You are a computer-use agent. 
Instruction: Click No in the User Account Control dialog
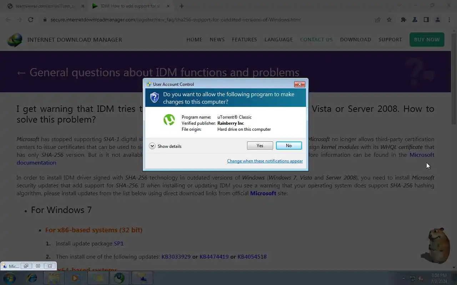tap(289, 146)
